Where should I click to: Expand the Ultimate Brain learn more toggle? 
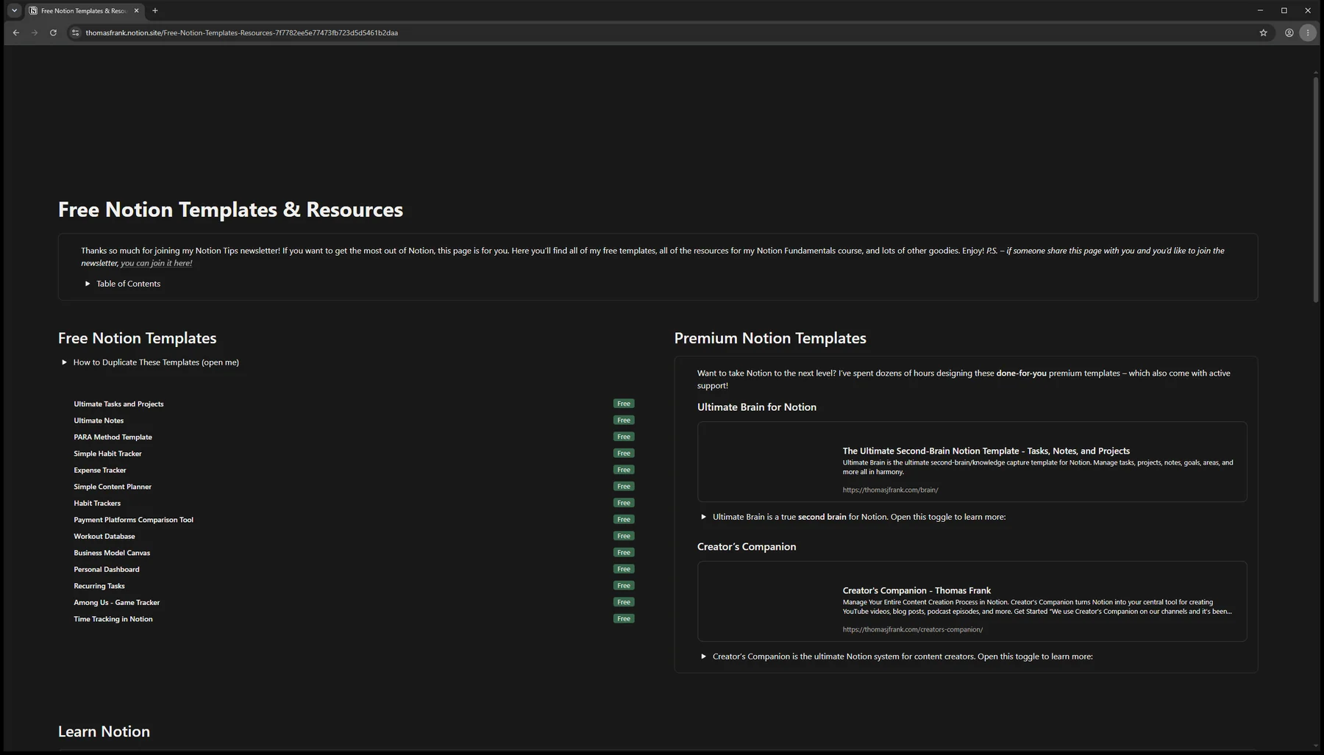[704, 517]
